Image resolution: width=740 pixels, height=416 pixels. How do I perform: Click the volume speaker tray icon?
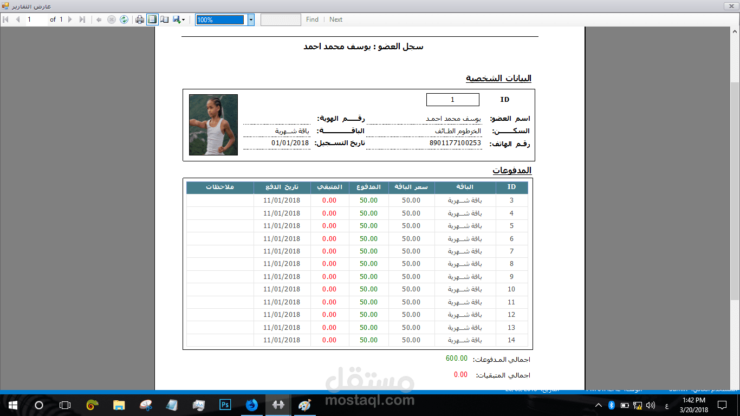(x=651, y=405)
